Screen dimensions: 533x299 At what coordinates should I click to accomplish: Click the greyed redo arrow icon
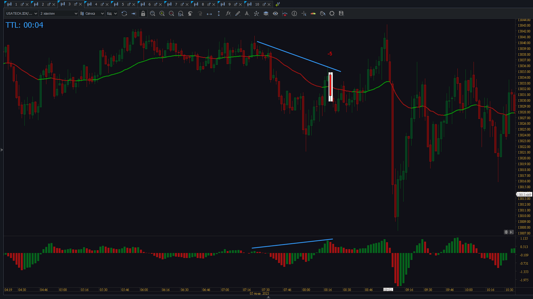pyautogui.click(x=200, y=14)
